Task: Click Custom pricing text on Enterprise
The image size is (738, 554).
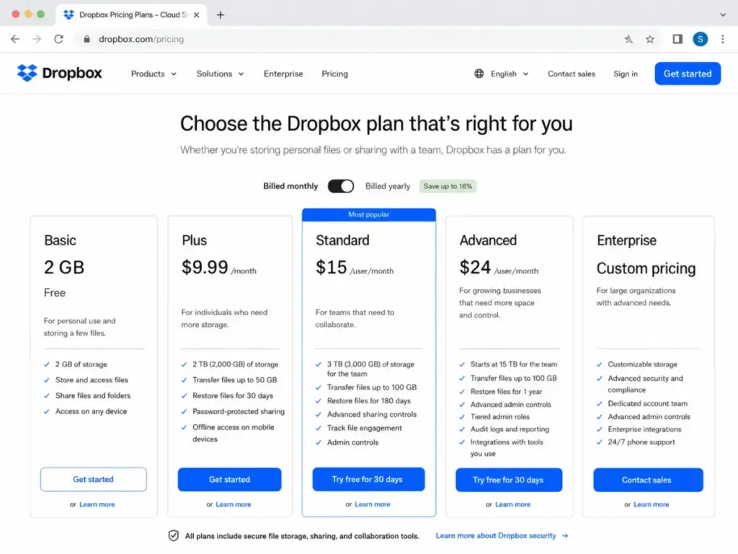Action: [646, 268]
